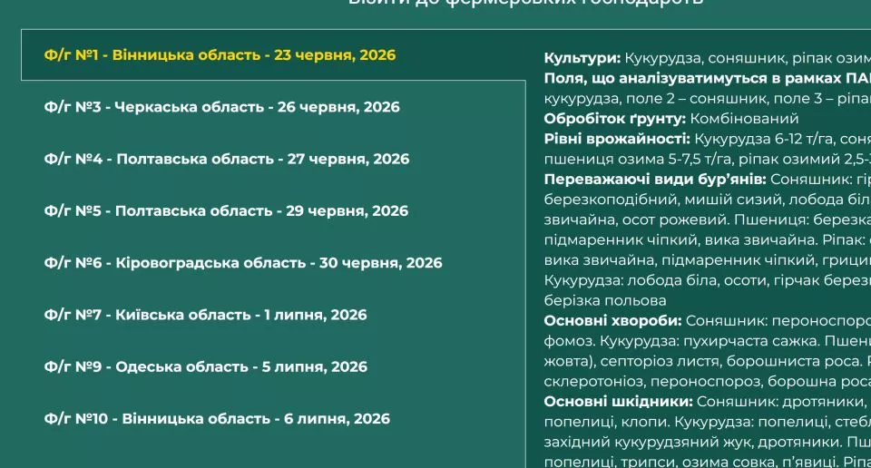The image size is (871, 468).
Task: Click 'Переважаючі види бур'янів:' heading
Action: [x=655, y=180]
